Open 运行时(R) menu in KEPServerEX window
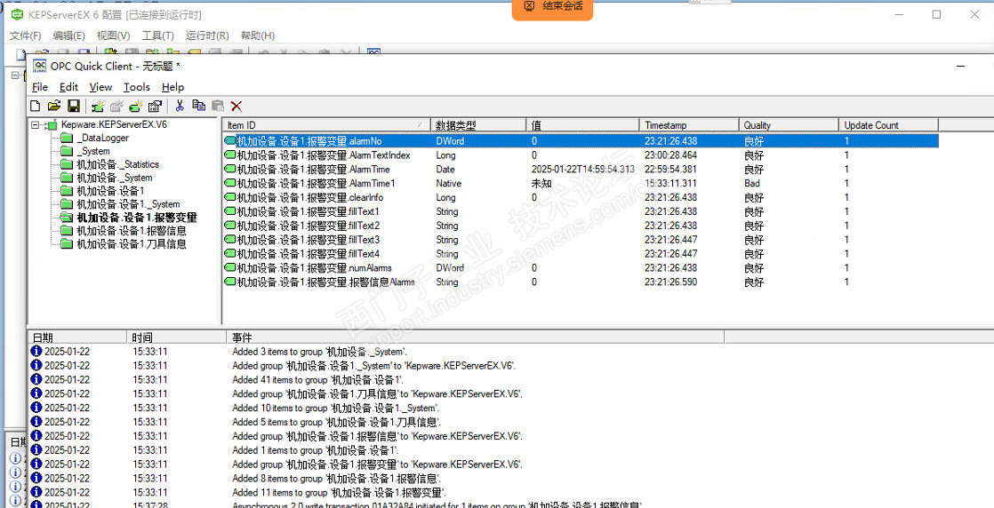994x508 pixels. (x=206, y=36)
